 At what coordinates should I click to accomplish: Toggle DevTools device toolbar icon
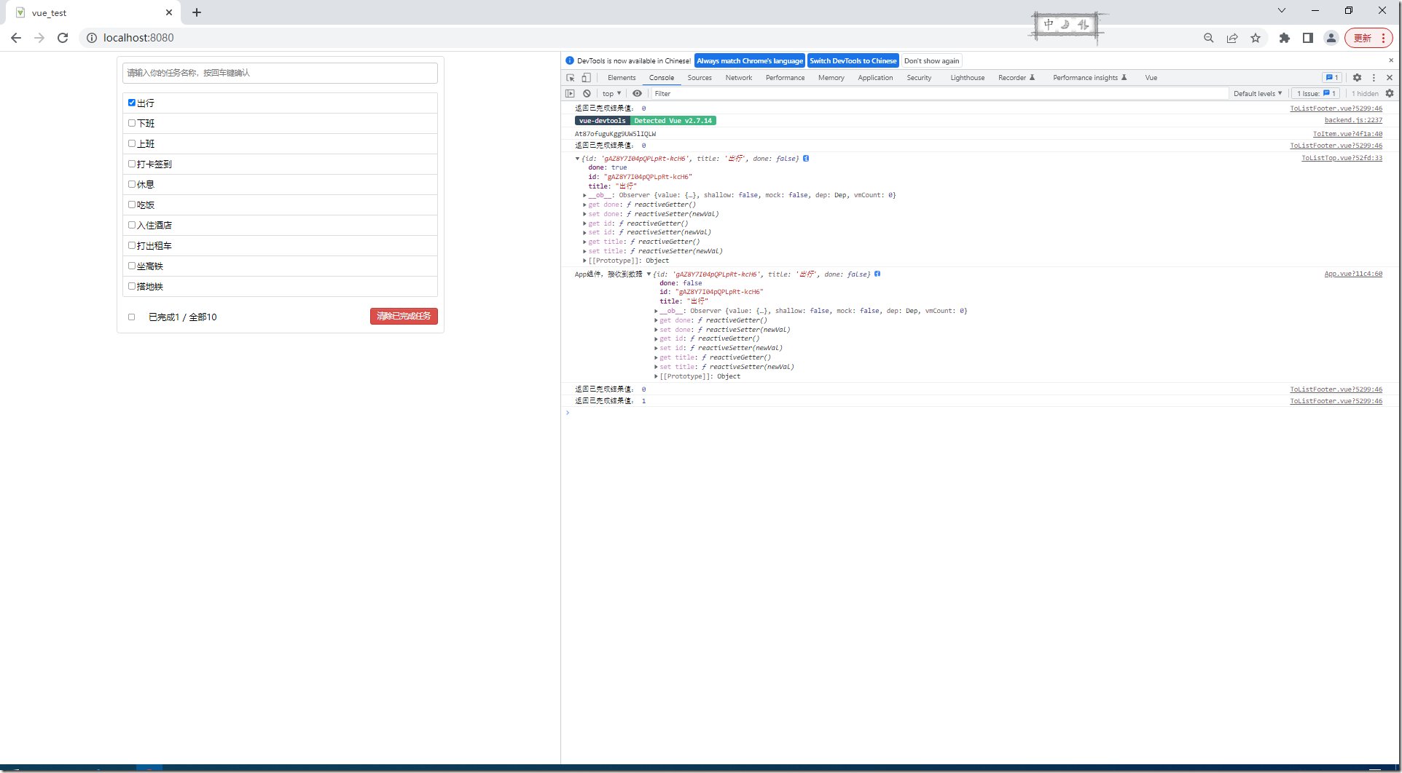(587, 78)
